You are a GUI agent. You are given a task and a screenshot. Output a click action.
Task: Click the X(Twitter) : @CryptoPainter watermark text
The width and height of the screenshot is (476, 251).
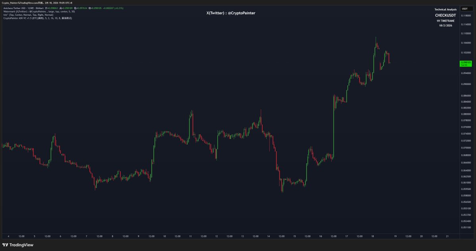[231, 13]
